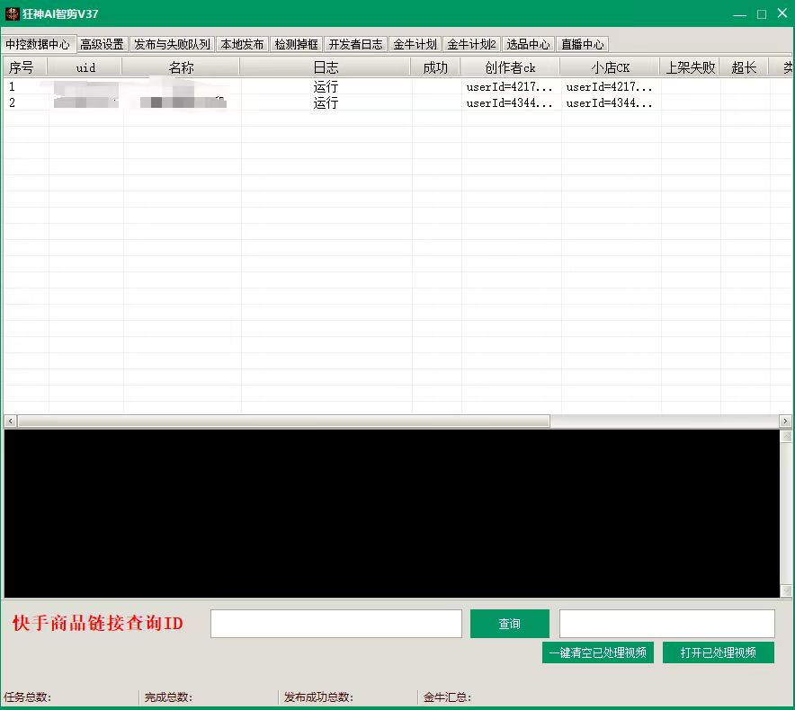Click the uid column header

85,67
